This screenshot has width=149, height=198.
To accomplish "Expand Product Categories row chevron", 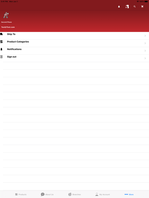I will (x=145, y=43).
